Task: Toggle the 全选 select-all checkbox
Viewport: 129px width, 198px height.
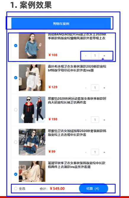Action: click(16, 189)
